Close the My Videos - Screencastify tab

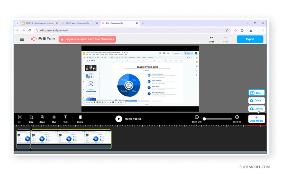tap(97, 23)
